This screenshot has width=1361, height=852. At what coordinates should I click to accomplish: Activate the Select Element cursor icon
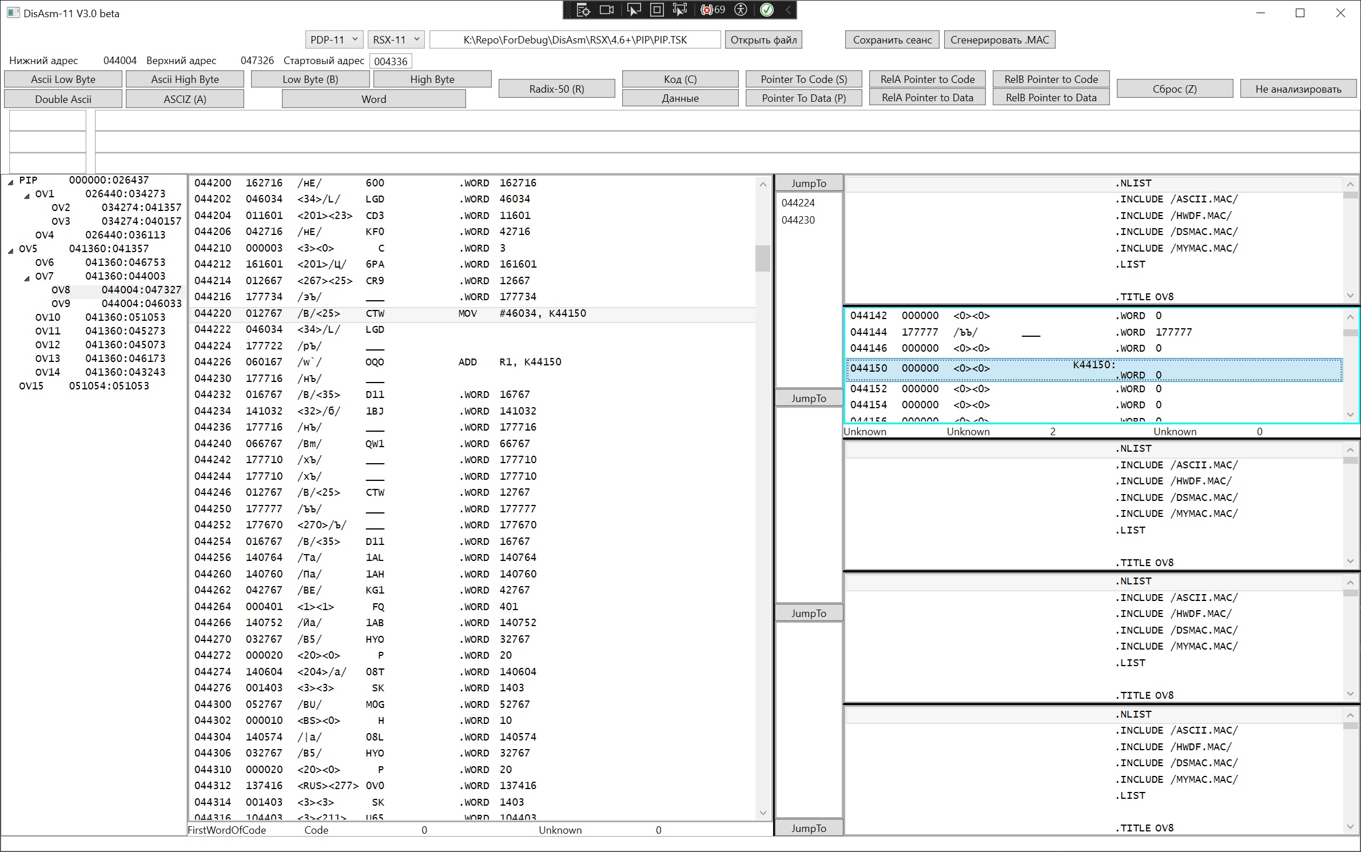[x=633, y=10]
